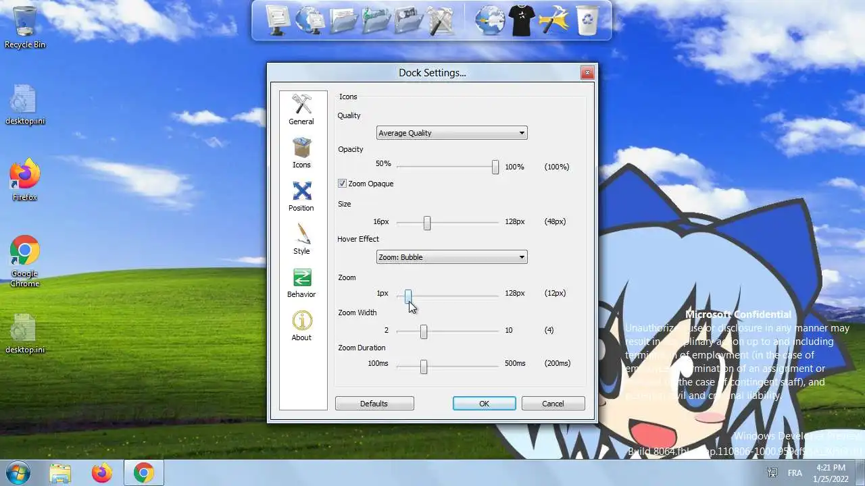
Task: Go to the Style settings section
Action: tap(301, 240)
